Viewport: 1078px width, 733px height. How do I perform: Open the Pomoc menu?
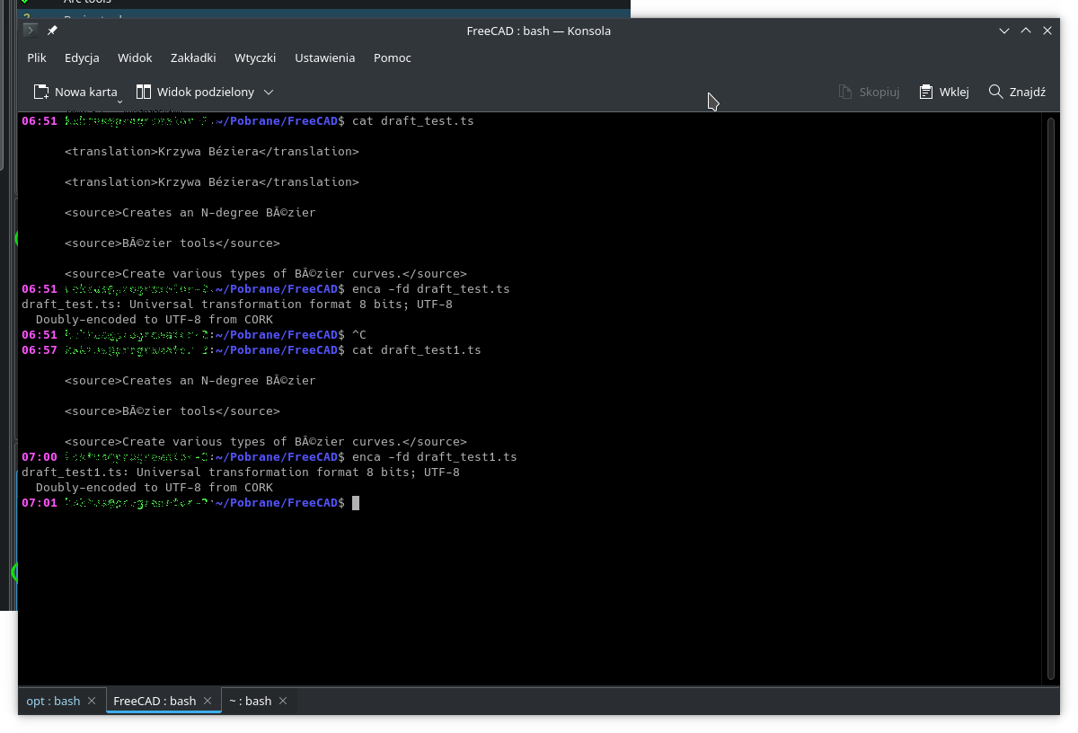pos(392,57)
